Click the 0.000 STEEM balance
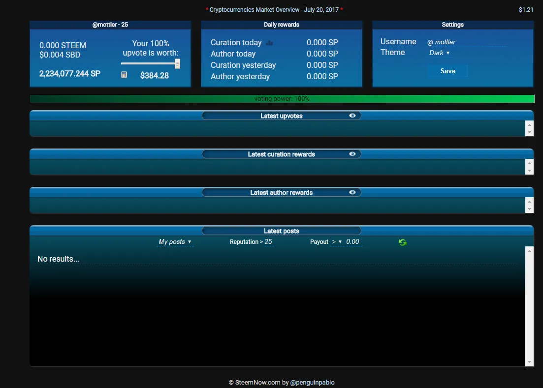 (63, 45)
